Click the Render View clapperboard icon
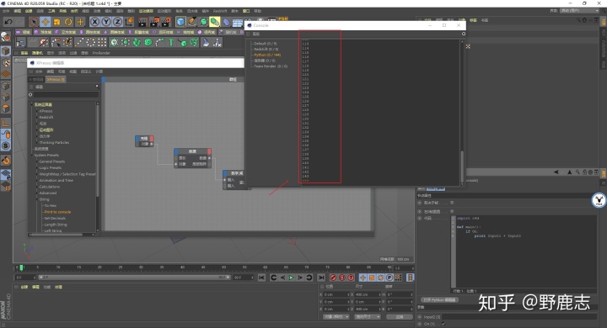Image resolution: width=607 pixels, height=328 pixels. [142, 22]
